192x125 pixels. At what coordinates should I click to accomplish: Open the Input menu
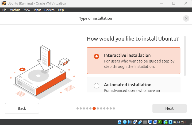(x=37, y=10)
